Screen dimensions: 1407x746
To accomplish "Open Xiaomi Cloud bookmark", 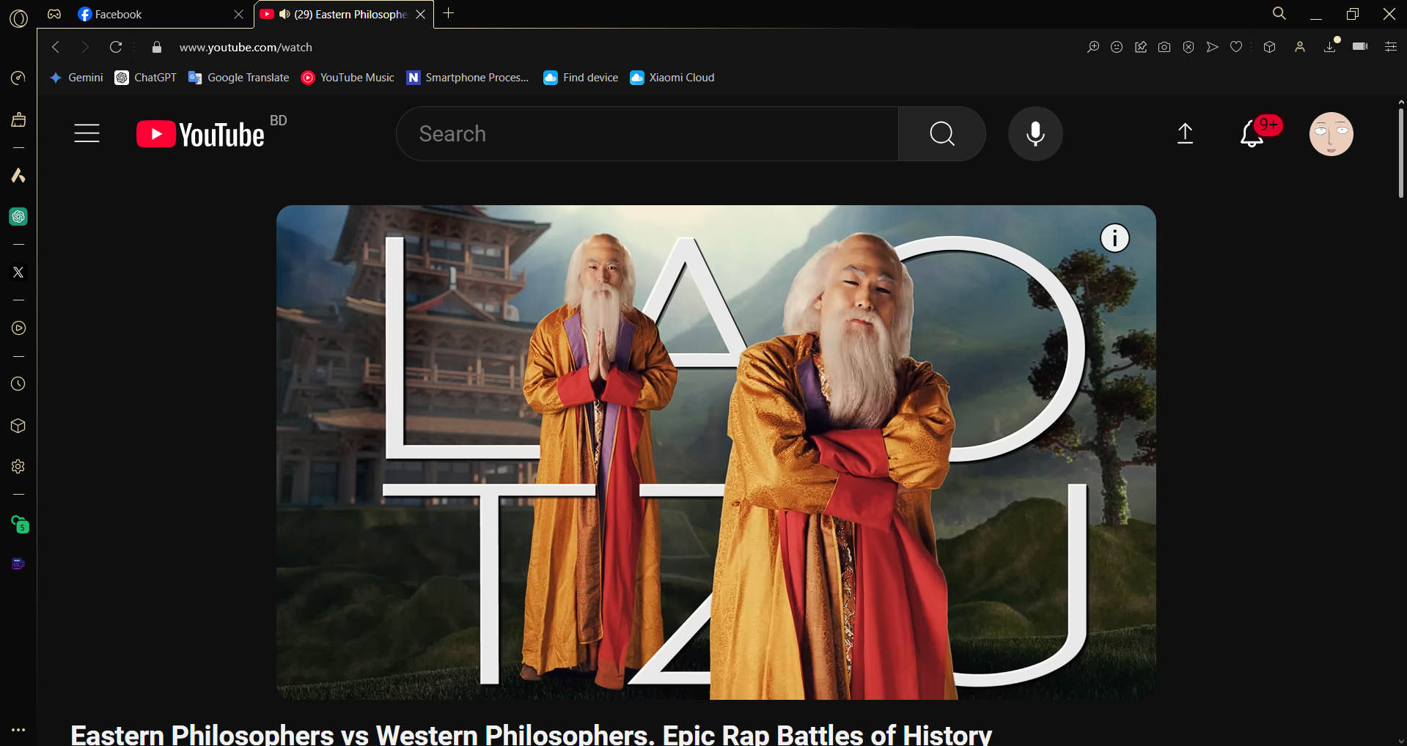I will 672,78.
